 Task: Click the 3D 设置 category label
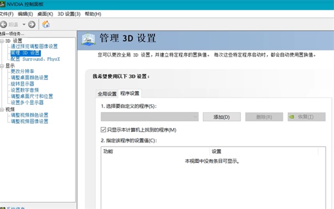(x=13, y=40)
